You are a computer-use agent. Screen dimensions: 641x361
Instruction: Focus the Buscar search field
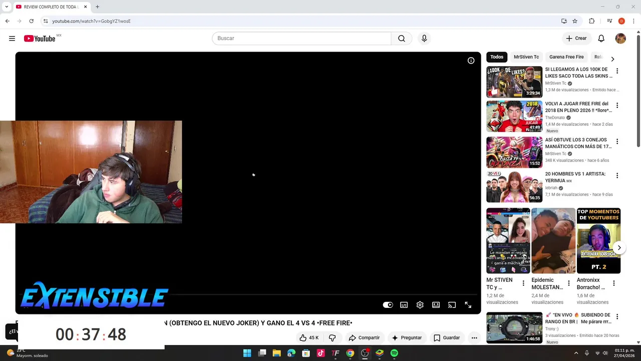(301, 39)
